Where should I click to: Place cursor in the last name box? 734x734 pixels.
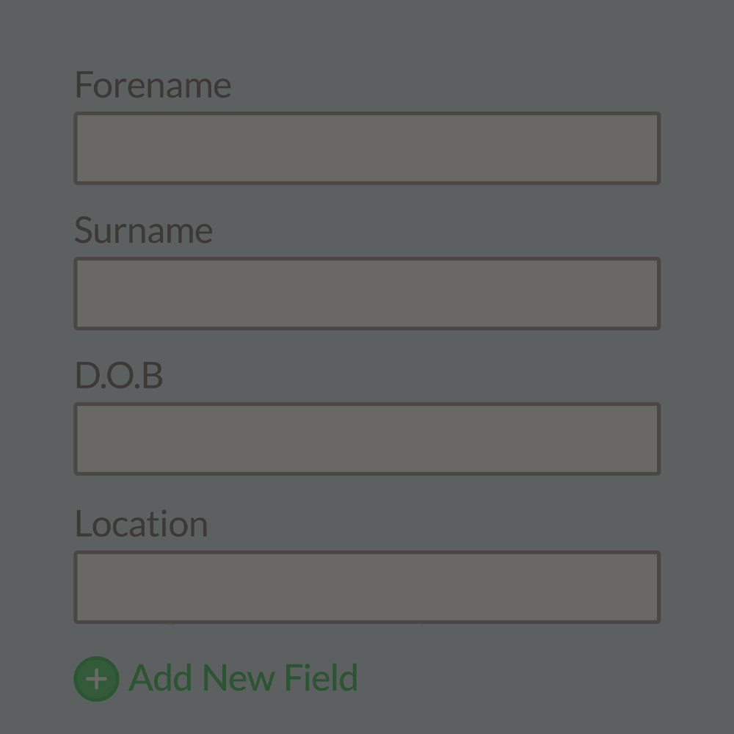point(367,294)
